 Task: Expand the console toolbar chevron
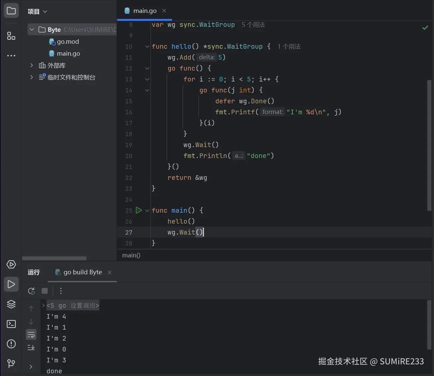pos(31,367)
